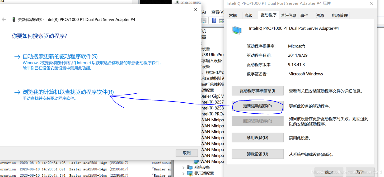Select the log row timestamped 14:20:51.631

[x=86, y=169]
